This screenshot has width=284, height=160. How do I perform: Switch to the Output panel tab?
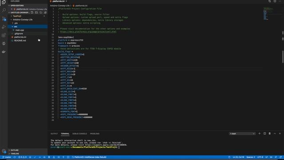[x=54, y=134]
